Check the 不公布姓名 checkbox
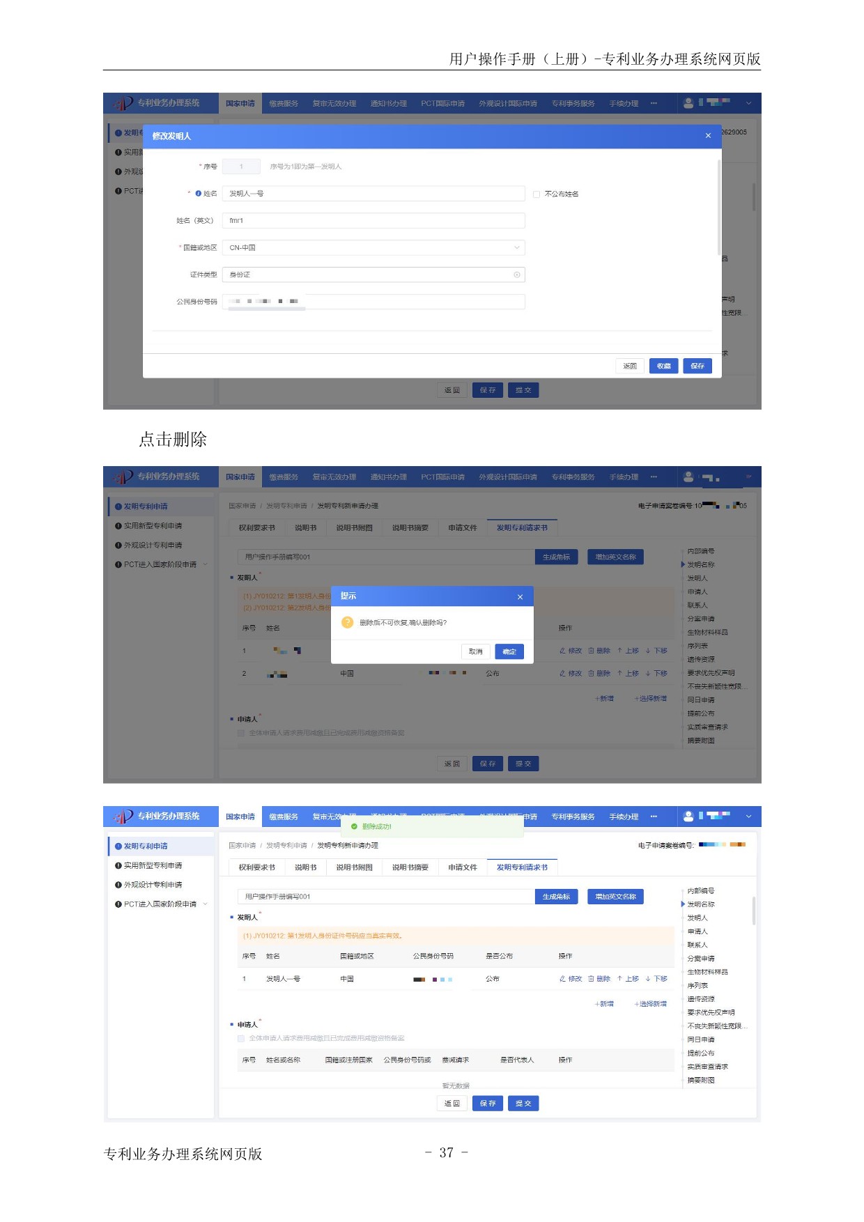This screenshot has width=864, height=1222. 537,194
